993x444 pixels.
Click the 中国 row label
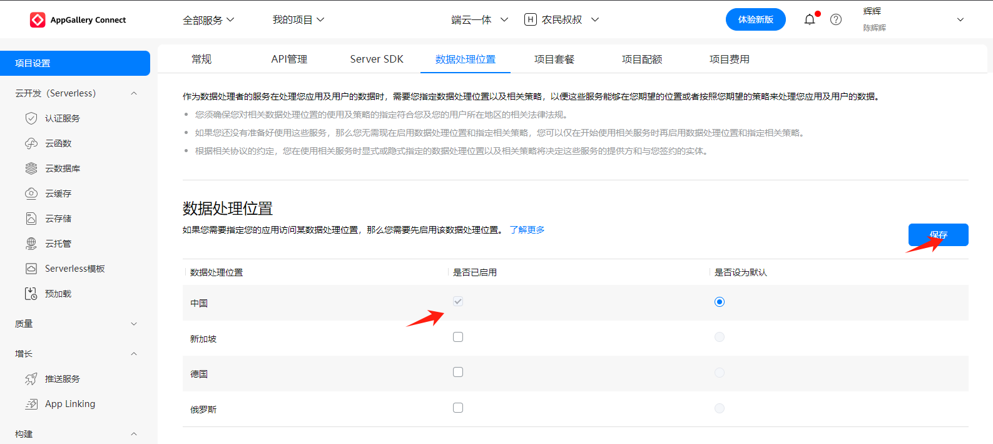coord(199,303)
